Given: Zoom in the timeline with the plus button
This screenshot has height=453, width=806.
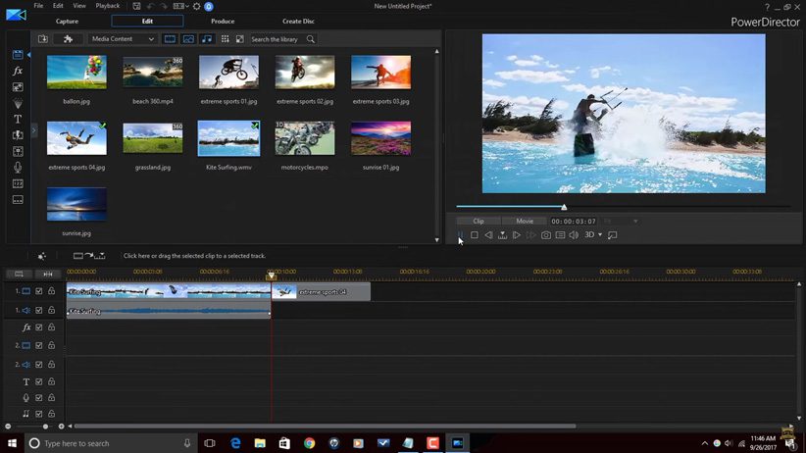Looking at the screenshot, I should pyautogui.click(x=61, y=427).
